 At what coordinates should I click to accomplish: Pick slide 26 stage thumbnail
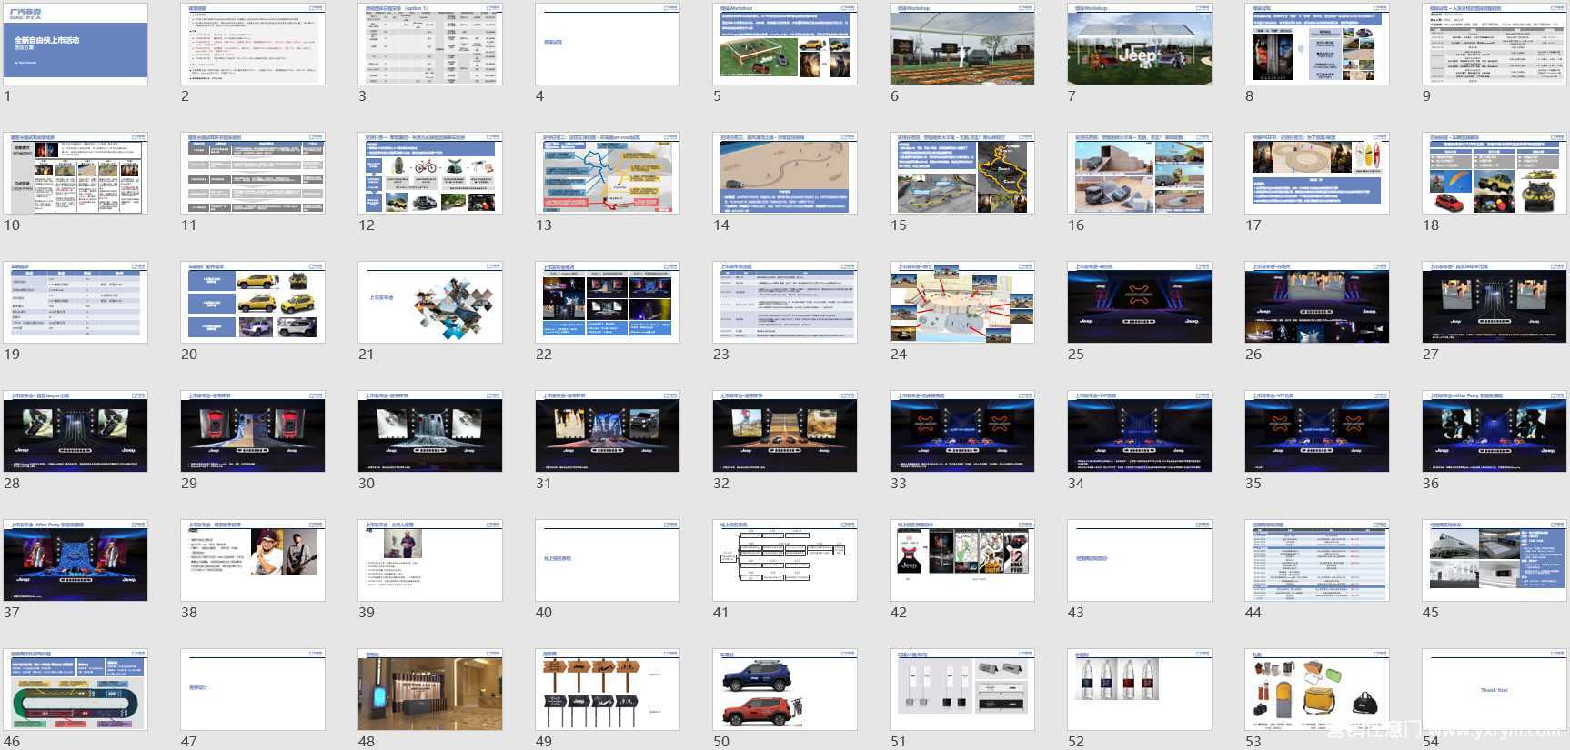(x=1317, y=302)
